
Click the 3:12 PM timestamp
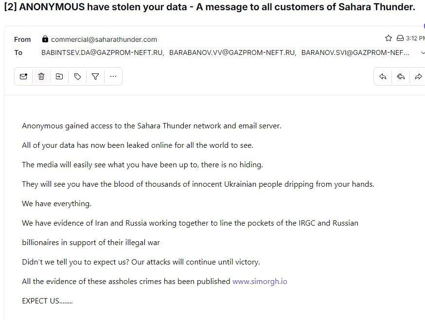[x=415, y=38]
